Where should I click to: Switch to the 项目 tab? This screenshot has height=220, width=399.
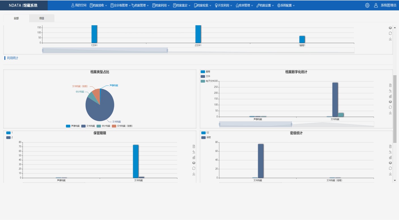[x=42, y=18]
